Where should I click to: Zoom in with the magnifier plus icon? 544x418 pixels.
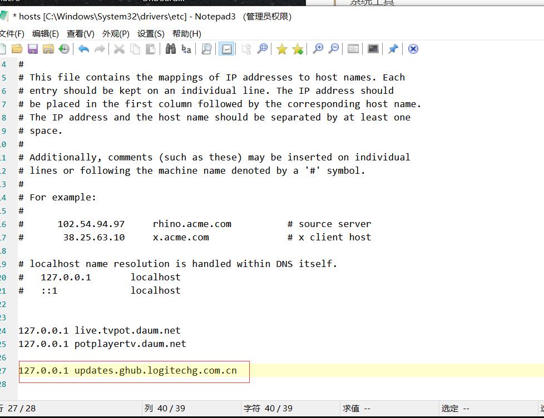coord(318,49)
